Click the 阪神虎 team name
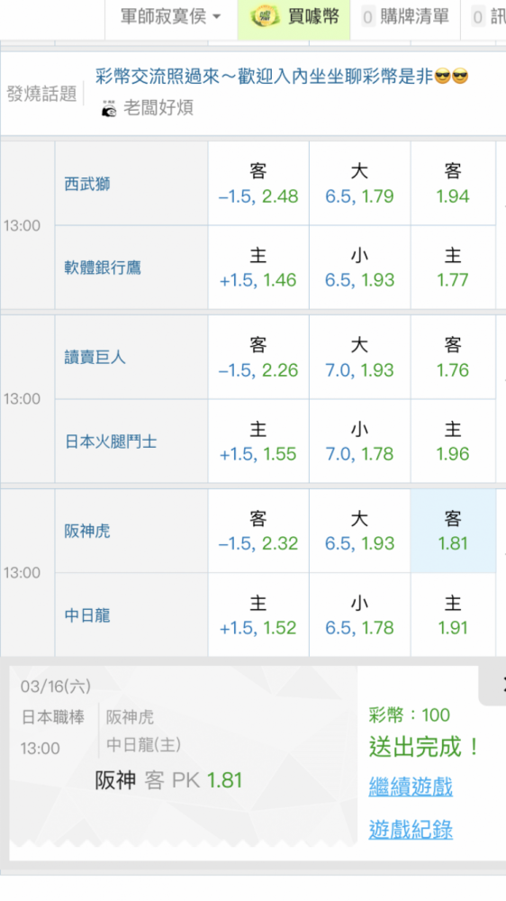Screen dimensions: 506x901 coord(87,531)
